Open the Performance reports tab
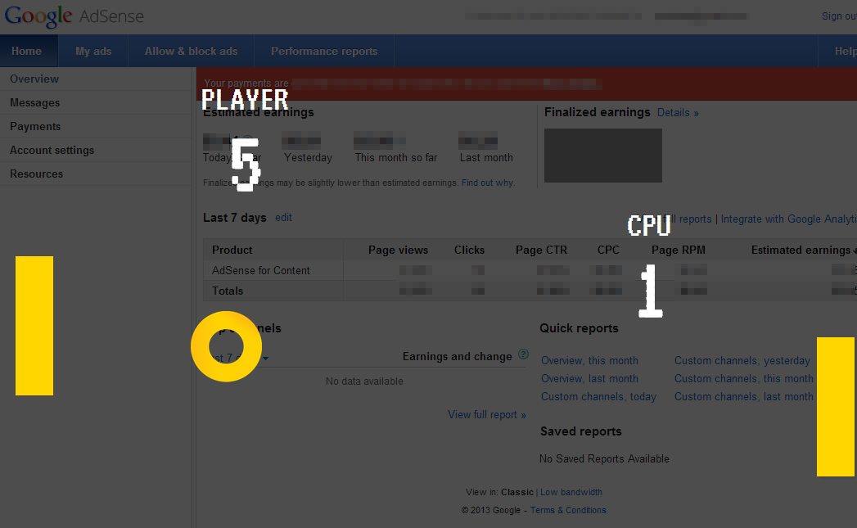This screenshot has width=857, height=528. 324,51
